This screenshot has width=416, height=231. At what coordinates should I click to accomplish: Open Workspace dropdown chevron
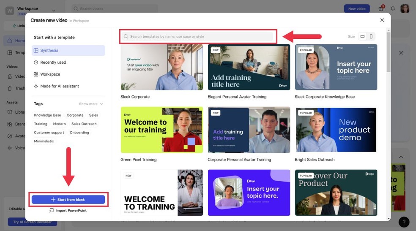[x=54, y=11]
